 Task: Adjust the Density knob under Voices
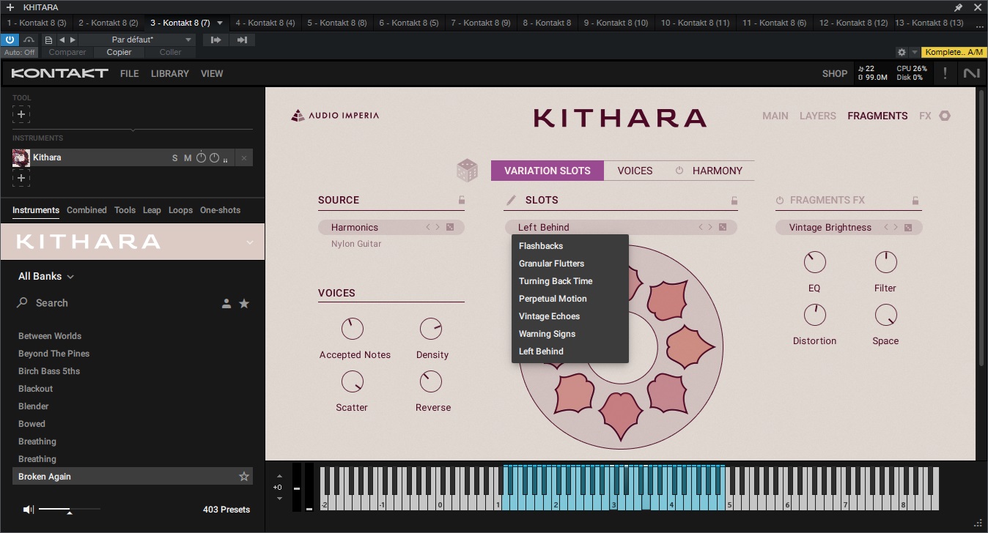[432, 328]
